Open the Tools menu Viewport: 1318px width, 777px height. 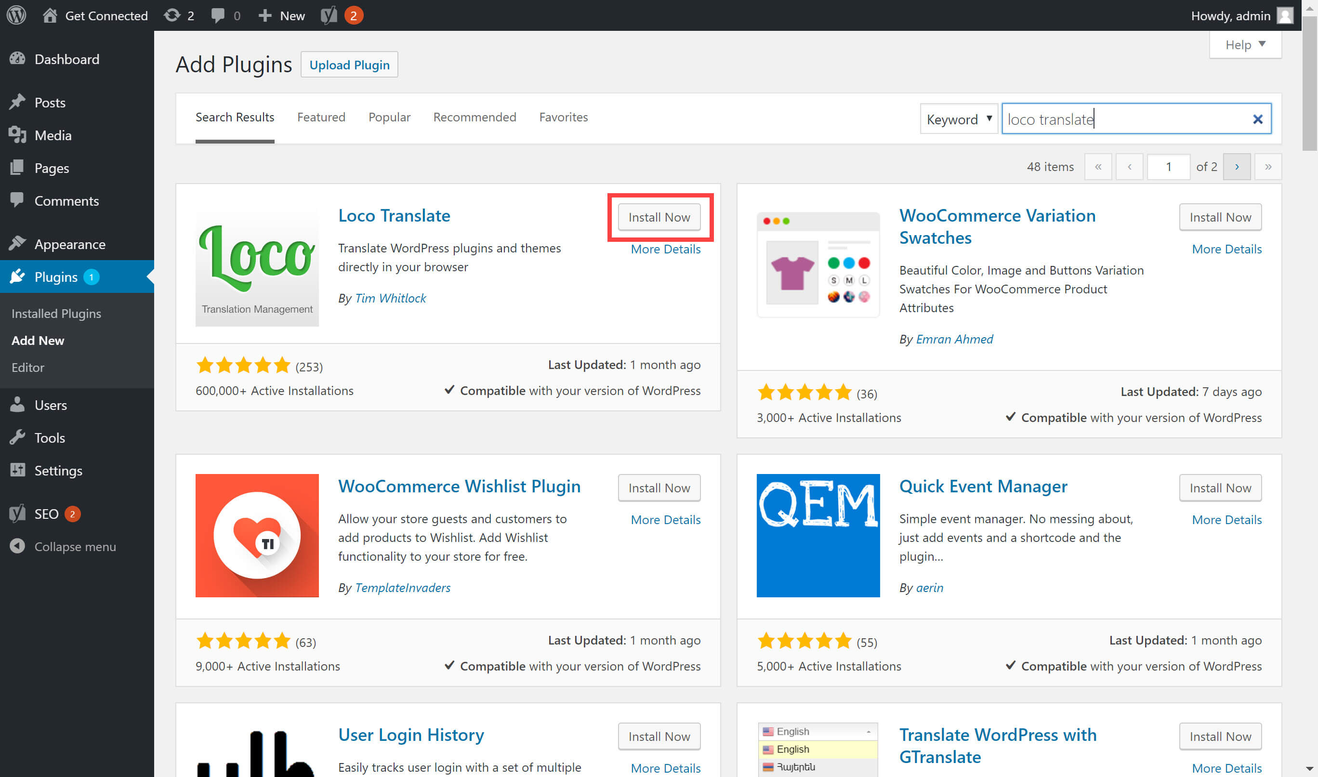click(77, 438)
